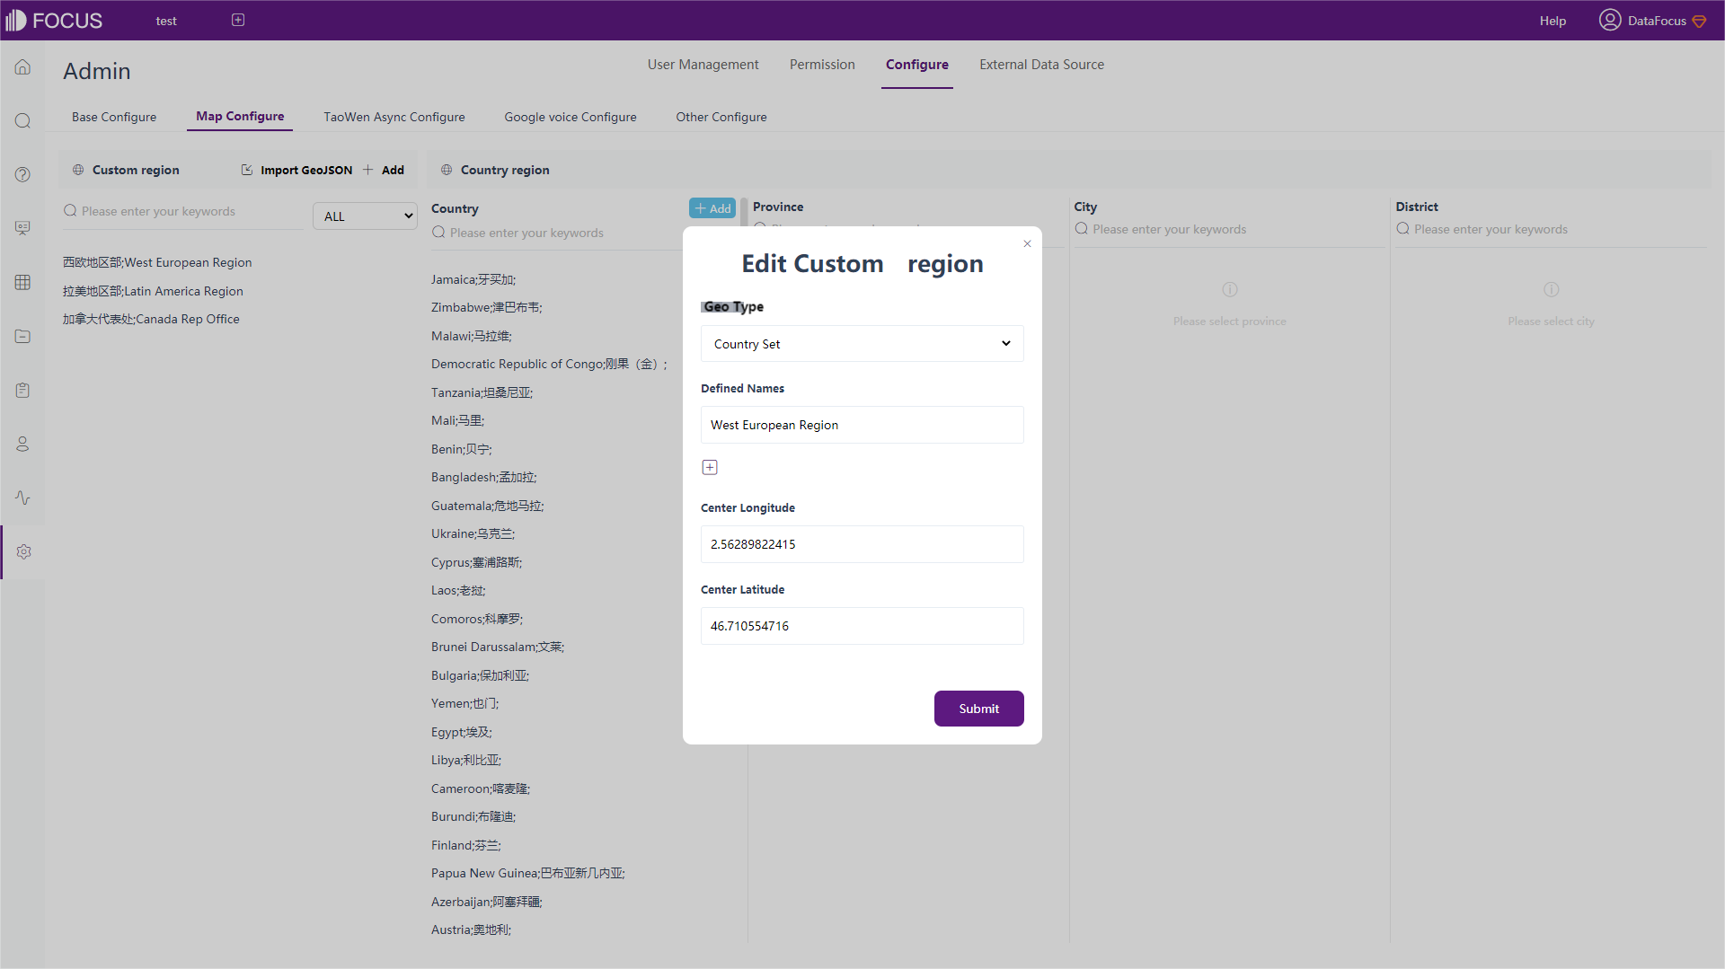Image resolution: width=1725 pixels, height=969 pixels.
Task: Click the DataFocus user avatar icon
Action: coord(1609,20)
